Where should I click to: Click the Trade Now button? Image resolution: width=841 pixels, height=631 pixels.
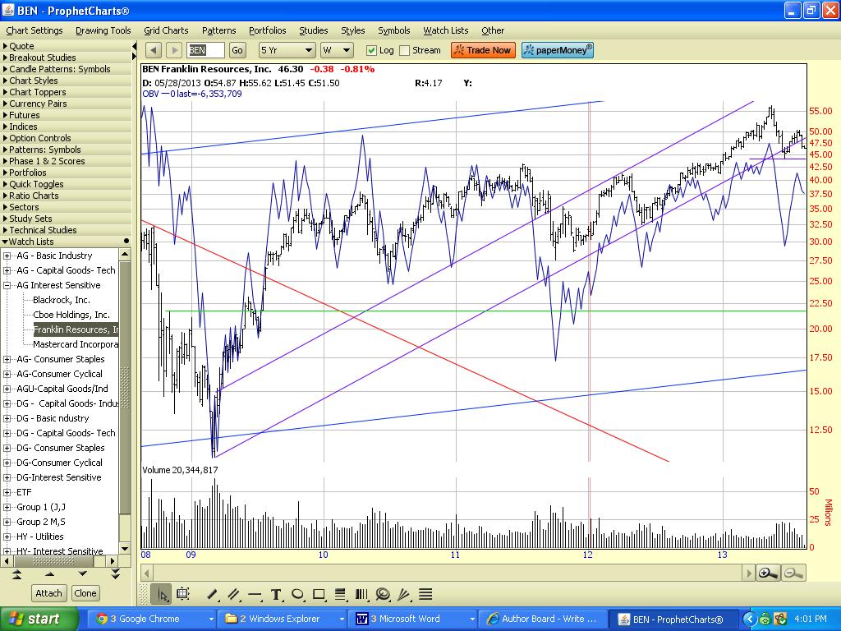pyautogui.click(x=483, y=50)
